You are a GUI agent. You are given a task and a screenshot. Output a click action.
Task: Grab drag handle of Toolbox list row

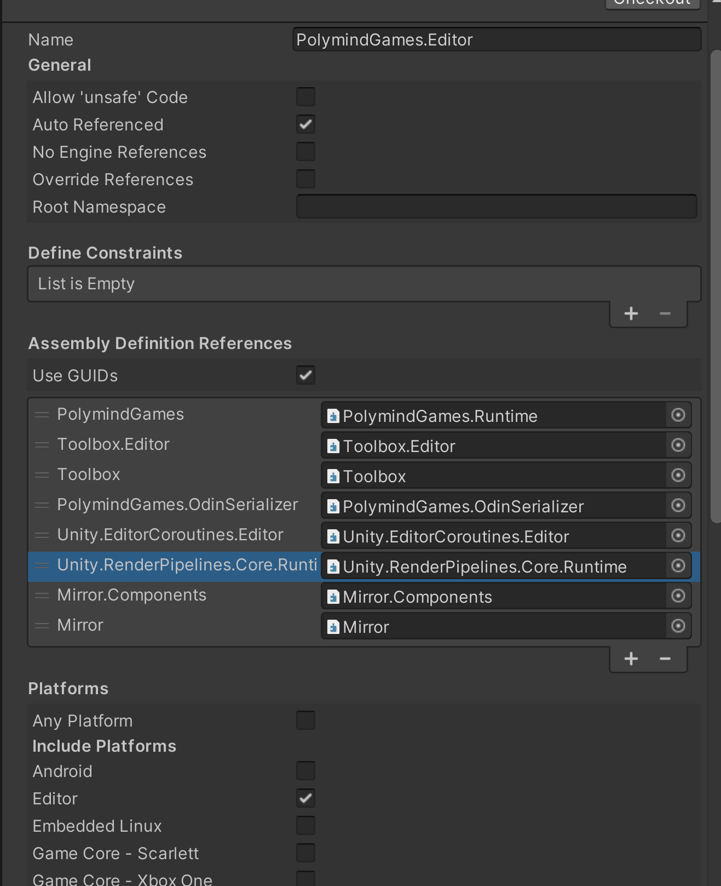coord(42,475)
